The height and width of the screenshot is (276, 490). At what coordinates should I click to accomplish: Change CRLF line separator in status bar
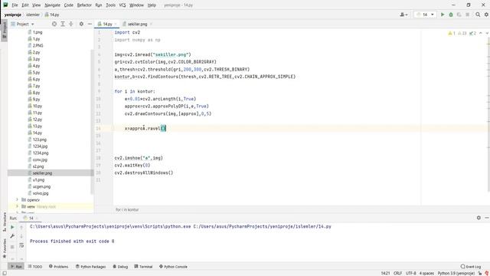tap(397, 273)
